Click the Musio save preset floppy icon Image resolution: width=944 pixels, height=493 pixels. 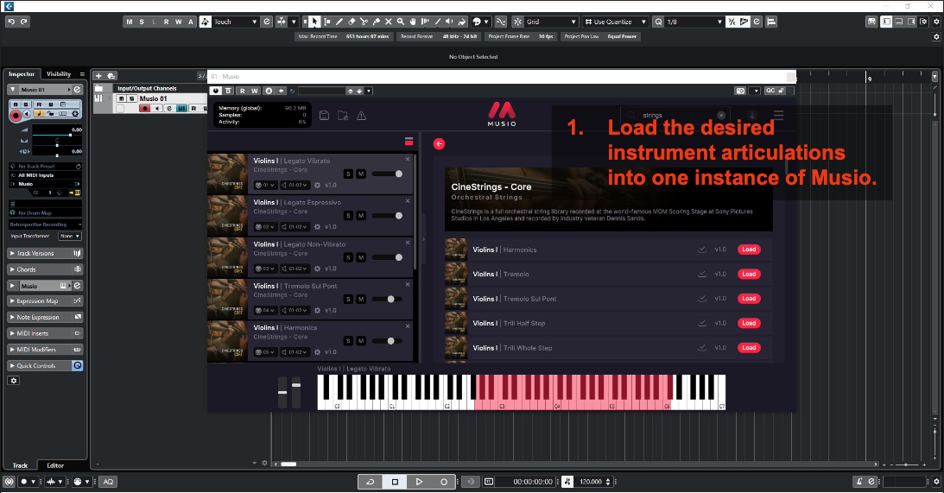pos(324,115)
